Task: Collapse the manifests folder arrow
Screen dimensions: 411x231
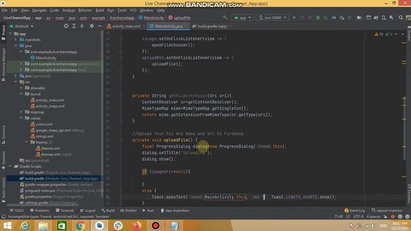Action: pos(15,40)
